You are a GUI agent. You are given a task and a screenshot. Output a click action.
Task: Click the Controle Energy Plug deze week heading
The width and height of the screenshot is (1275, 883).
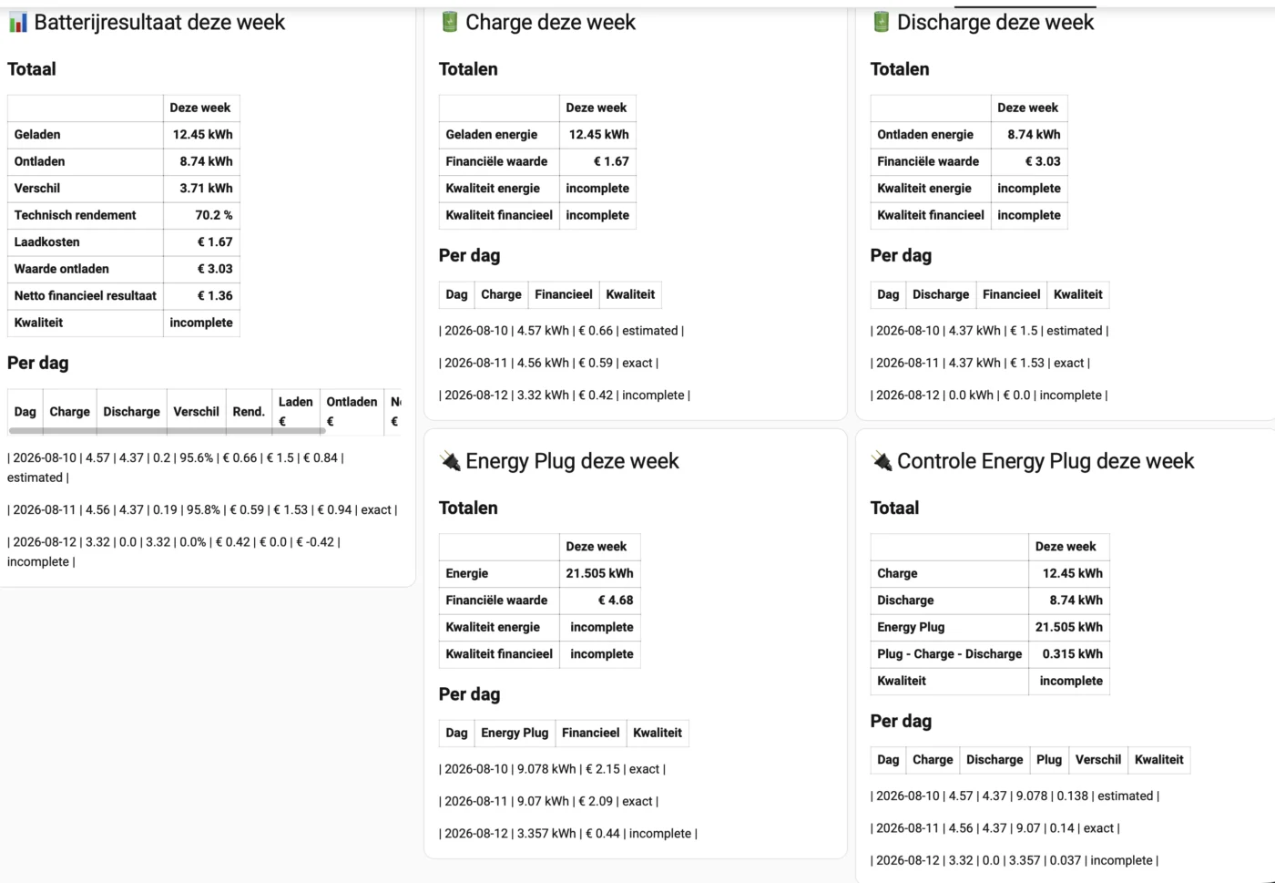click(1045, 461)
